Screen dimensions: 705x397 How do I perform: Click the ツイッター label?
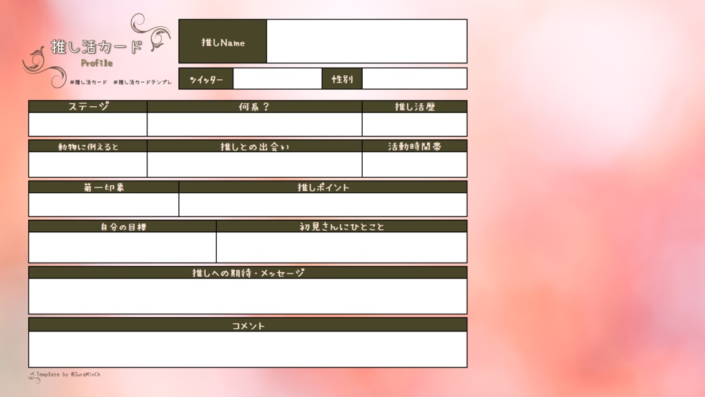(207, 80)
